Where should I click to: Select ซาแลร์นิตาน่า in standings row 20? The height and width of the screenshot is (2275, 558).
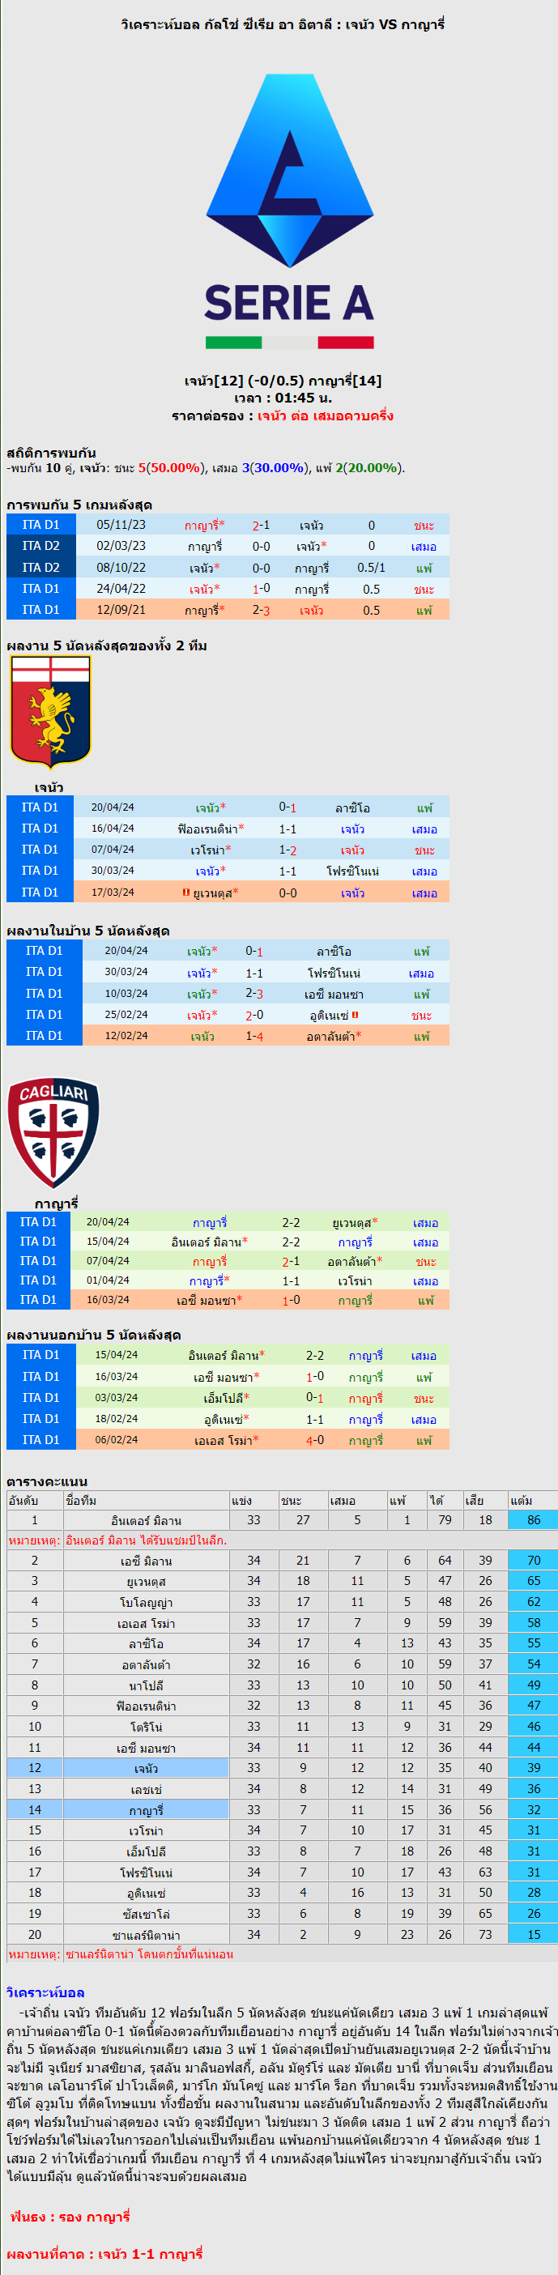click(146, 1935)
